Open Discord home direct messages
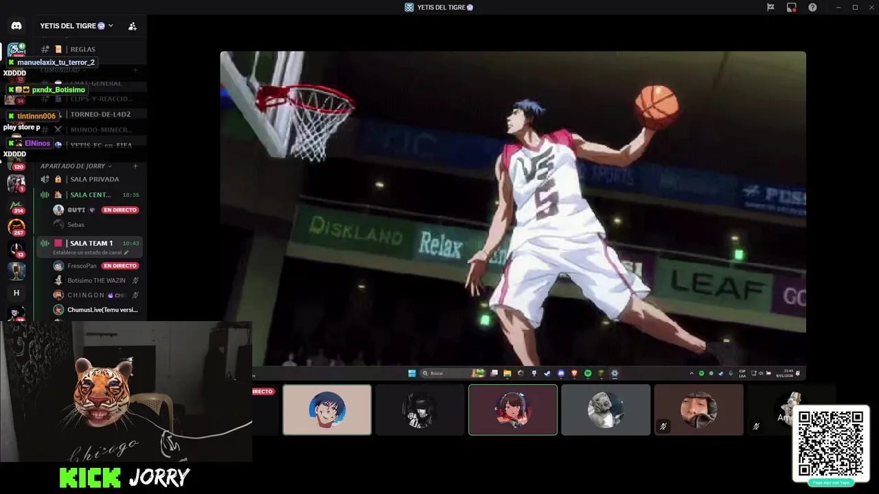Screen dimensions: 879x494 pyautogui.click(x=16, y=26)
